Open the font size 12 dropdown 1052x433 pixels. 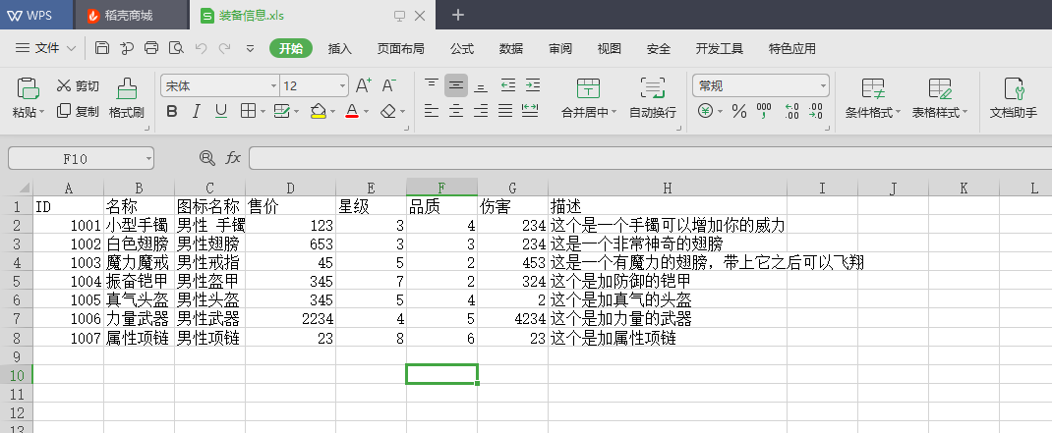point(342,85)
